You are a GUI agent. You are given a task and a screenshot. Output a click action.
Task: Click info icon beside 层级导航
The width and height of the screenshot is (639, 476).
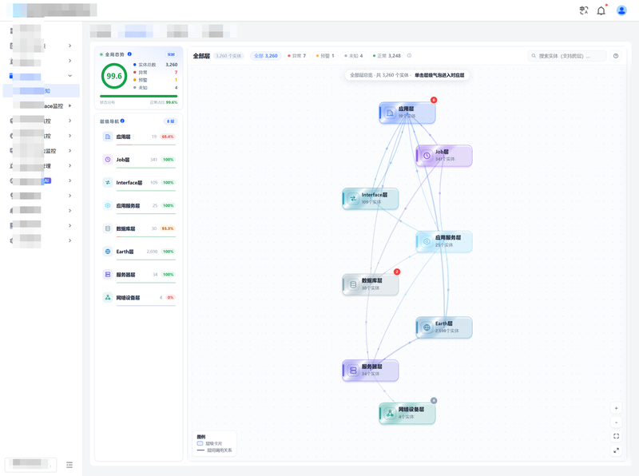tap(122, 121)
